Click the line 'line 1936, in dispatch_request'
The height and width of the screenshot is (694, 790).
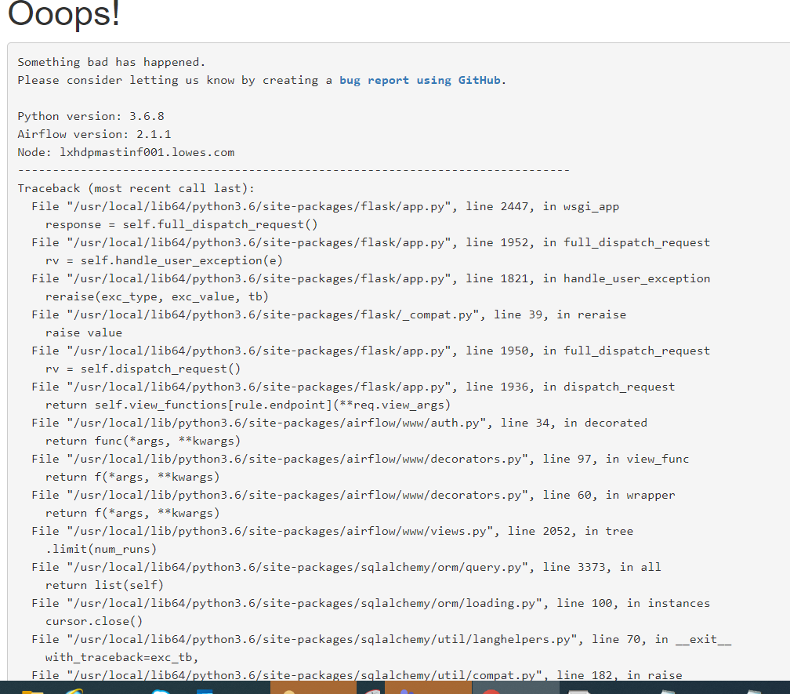(353, 387)
